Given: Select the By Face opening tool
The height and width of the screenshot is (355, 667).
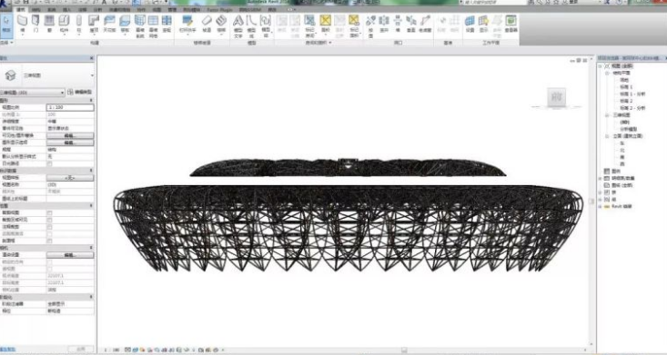Looking at the screenshot, I should pos(371,25).
